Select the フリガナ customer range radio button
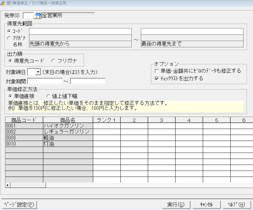The width and height of the screenshot is (253, 210). click(x=9, y=38)
